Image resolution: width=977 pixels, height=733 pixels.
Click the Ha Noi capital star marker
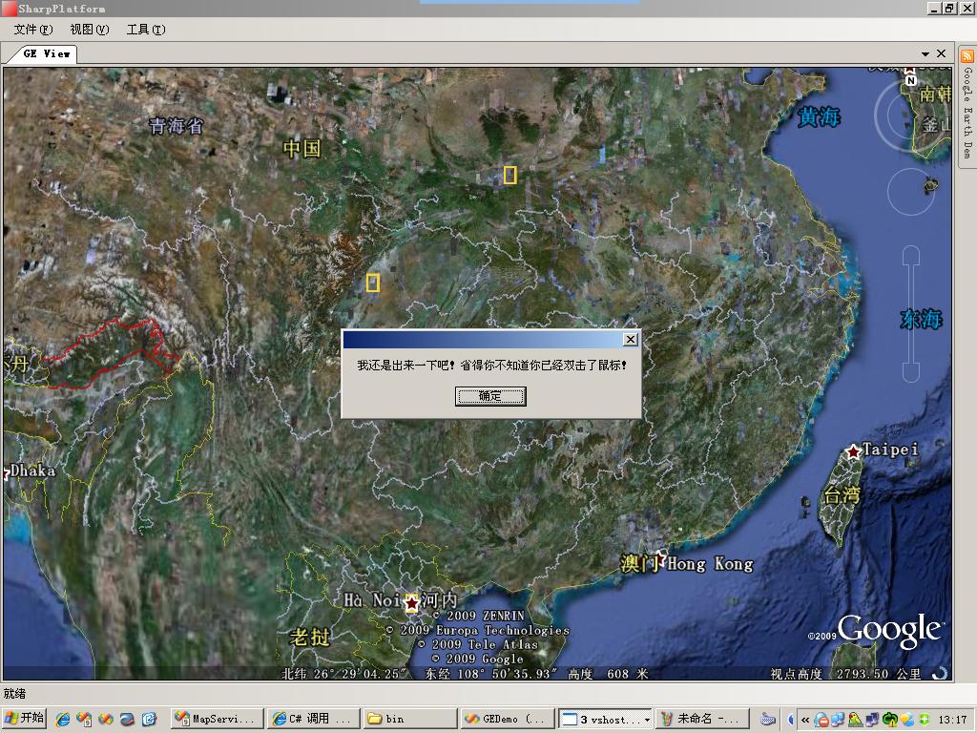412,603
